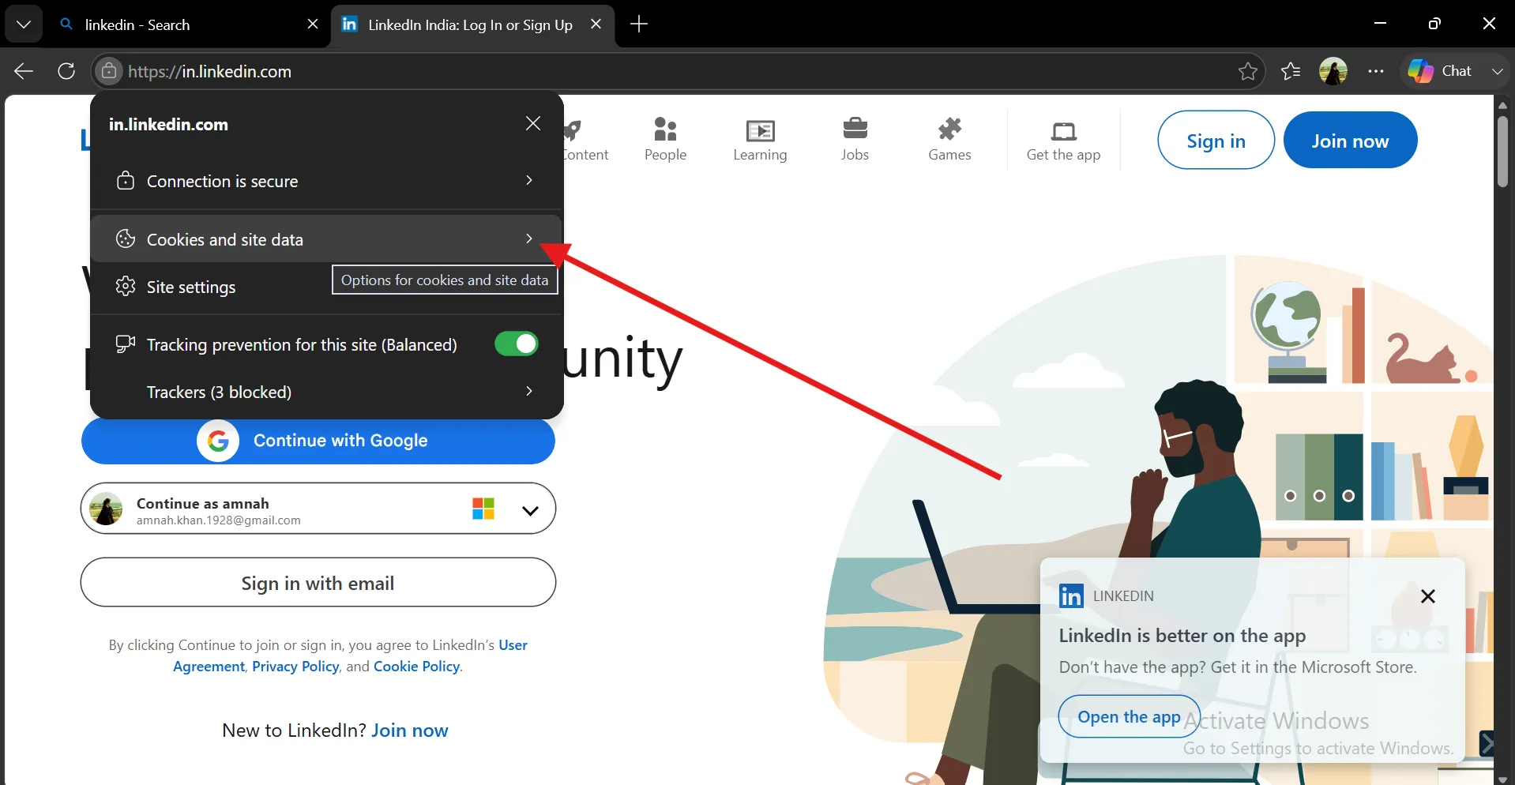The height and width of the screenshot is (785, 1515).
Task: Click Join now link below form
Action: click(410, 731)
